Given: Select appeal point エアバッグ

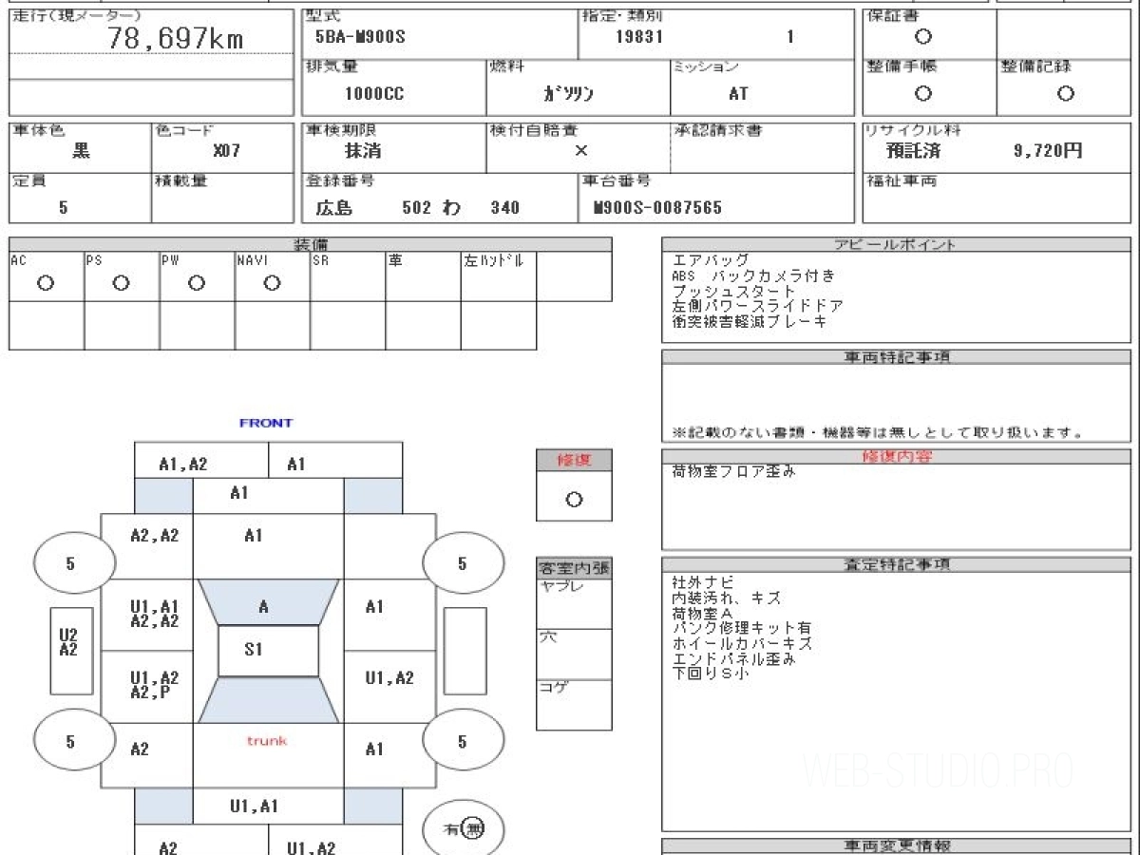Looking at the screenshot, I should (711, 260).
